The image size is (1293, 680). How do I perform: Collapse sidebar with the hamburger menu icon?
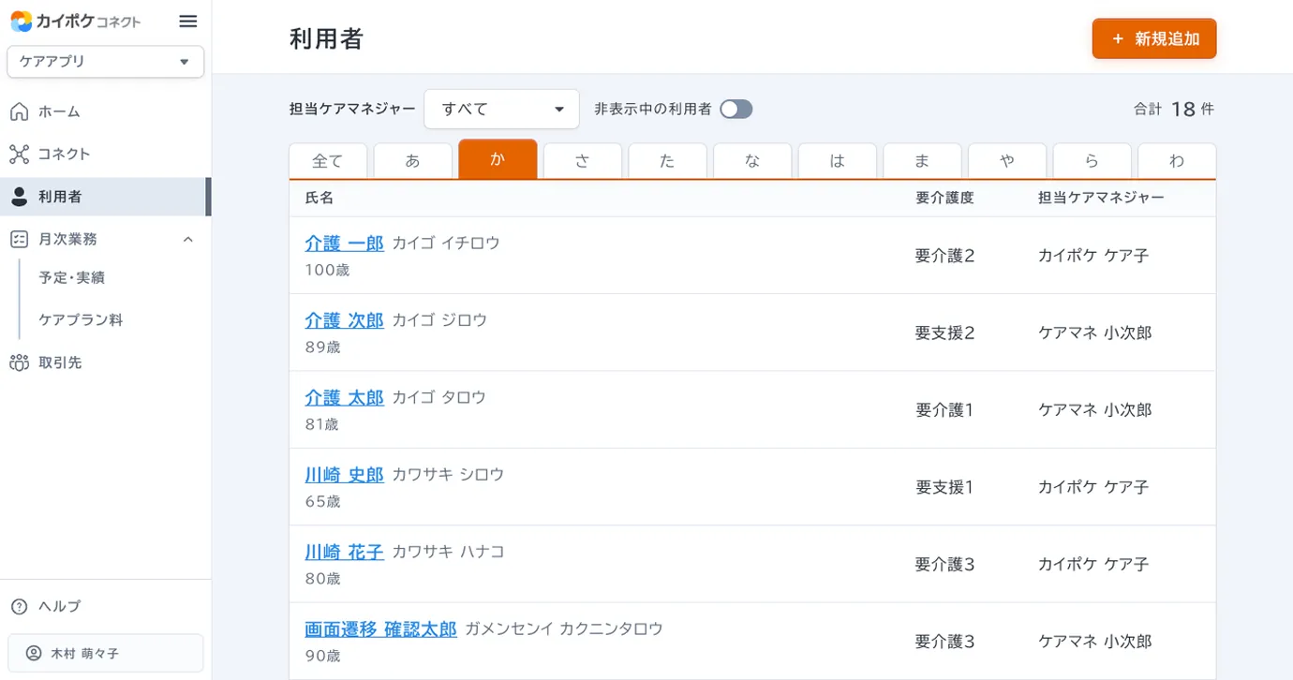[187, 22]
